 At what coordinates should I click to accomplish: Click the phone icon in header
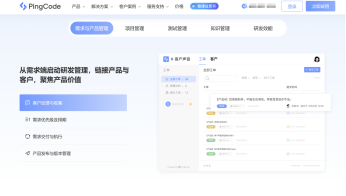click(244, 6)
